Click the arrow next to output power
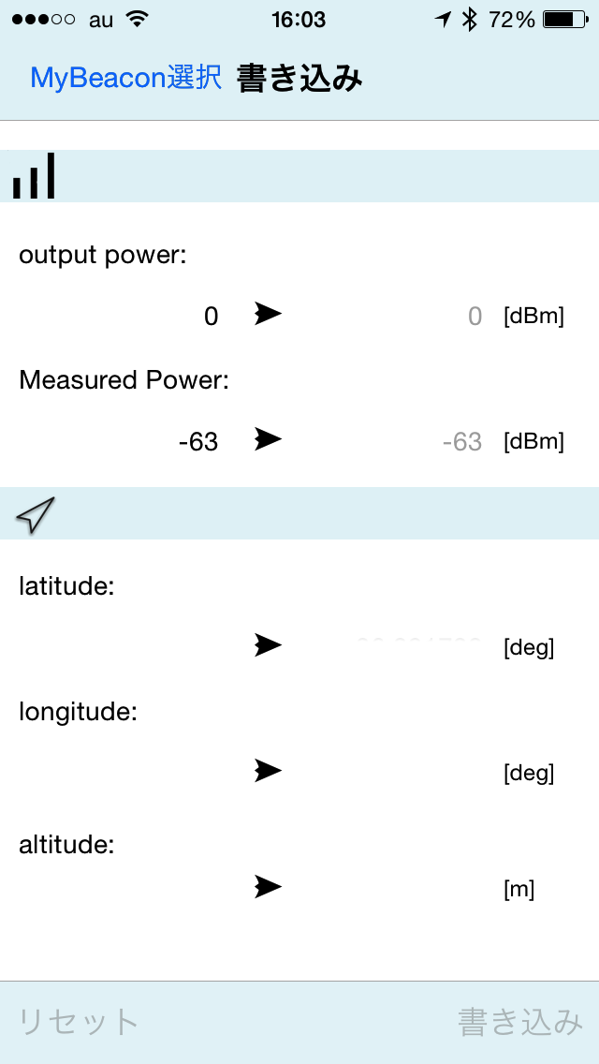The image size is (599, 1064). point(268,314)
